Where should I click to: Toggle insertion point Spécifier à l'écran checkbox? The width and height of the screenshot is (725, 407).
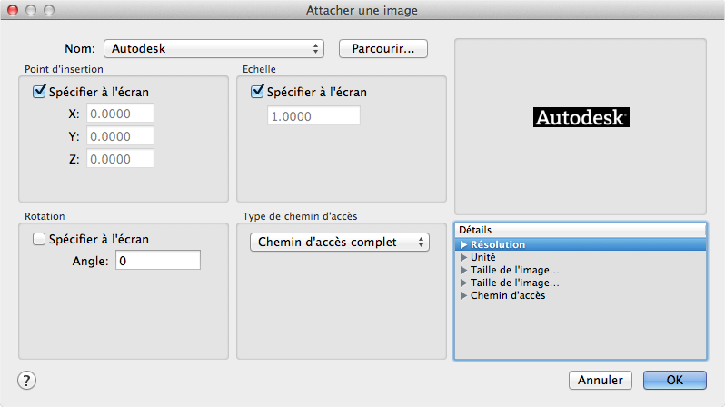(x=39, y=92)
